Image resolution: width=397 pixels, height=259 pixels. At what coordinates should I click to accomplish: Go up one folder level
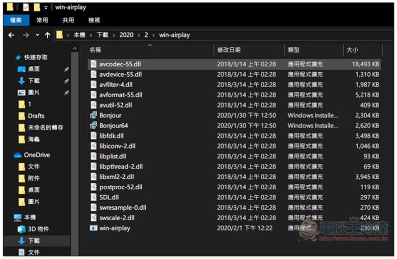coord(47,35)
